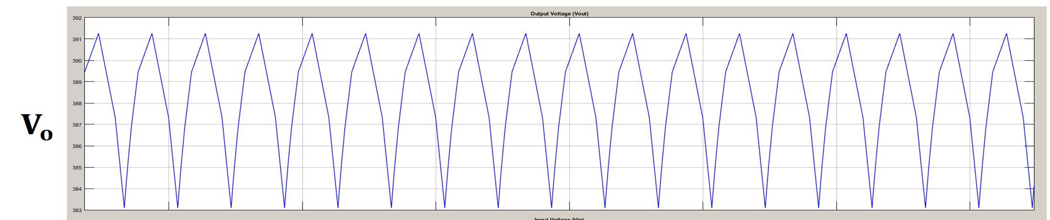
Task: Select the 389 y-axis tick label
Action: tap(77, 82)
